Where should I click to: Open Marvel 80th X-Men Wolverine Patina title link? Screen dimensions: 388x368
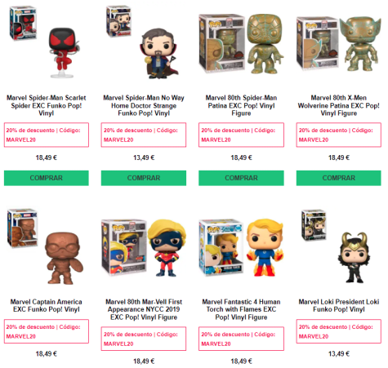[x=339, y=105]
